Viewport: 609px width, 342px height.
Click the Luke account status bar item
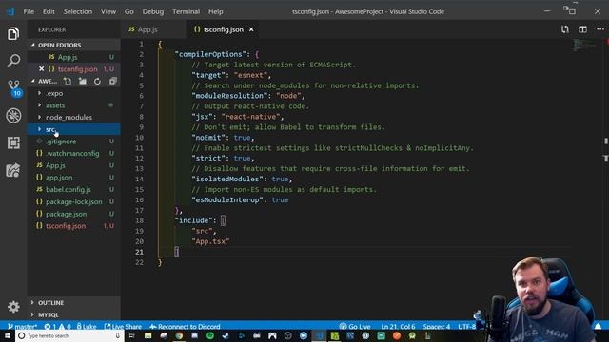coord(87,327)
